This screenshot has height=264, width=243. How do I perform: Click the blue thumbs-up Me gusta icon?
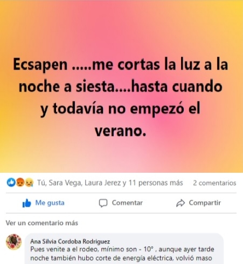pos(26,203)
